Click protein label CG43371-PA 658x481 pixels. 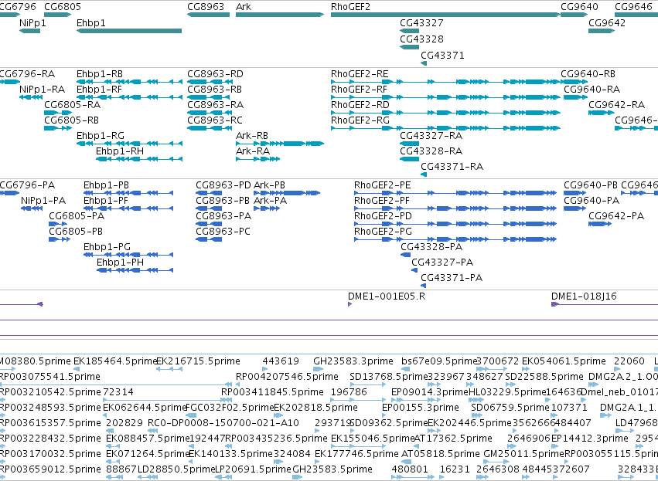(452, 278)
